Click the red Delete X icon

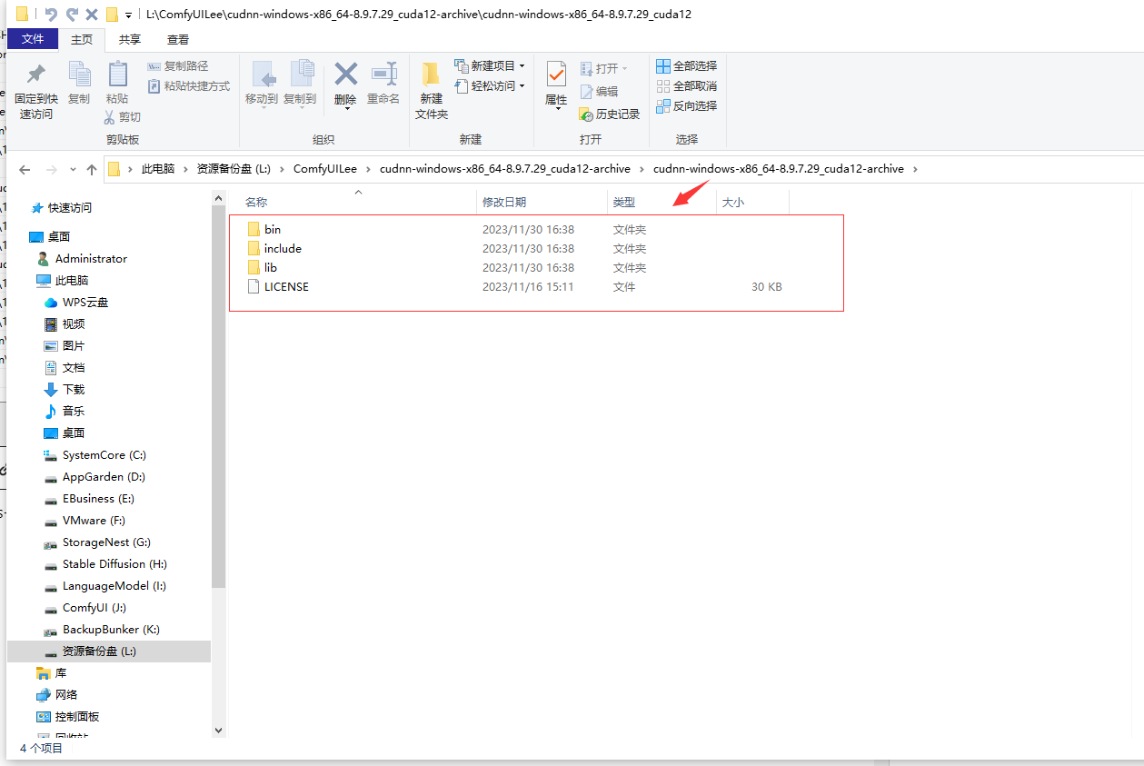coord(345,75)
